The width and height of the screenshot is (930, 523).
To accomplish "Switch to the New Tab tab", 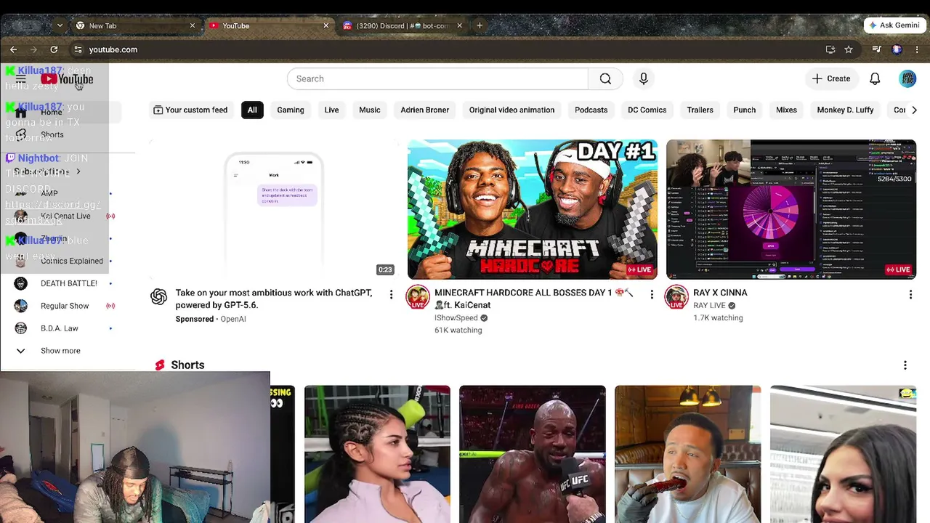I will click(x=136, y=25).
